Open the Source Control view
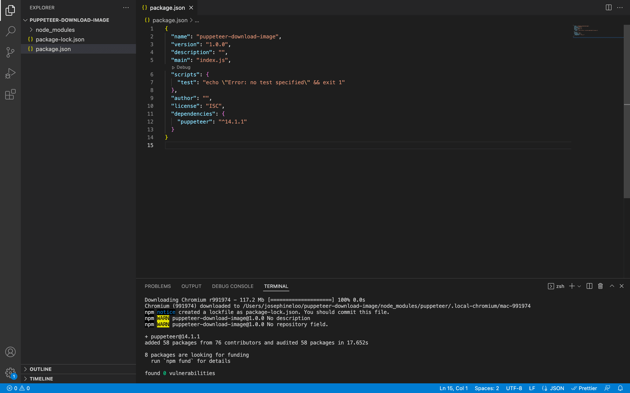630x393 pixels. pyautogui.click(x=10, y=52)
